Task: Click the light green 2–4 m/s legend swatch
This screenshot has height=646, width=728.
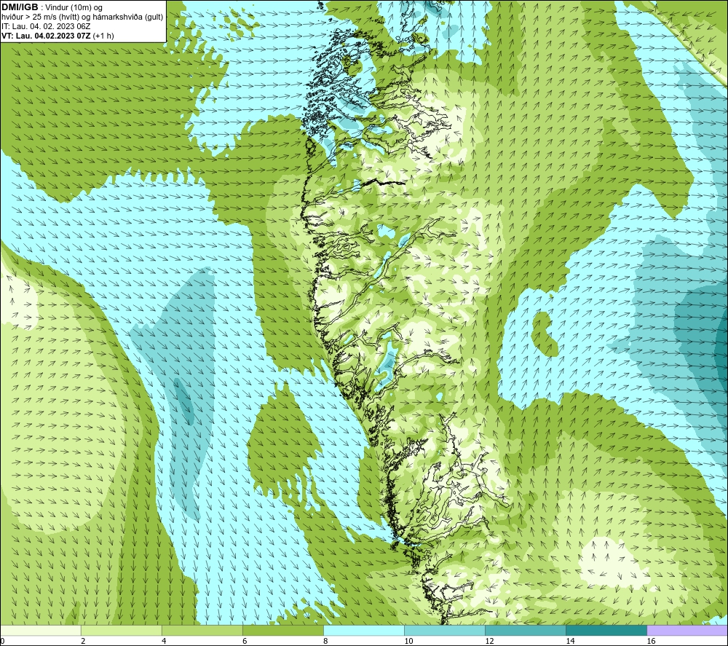Action: pos(121,631)
